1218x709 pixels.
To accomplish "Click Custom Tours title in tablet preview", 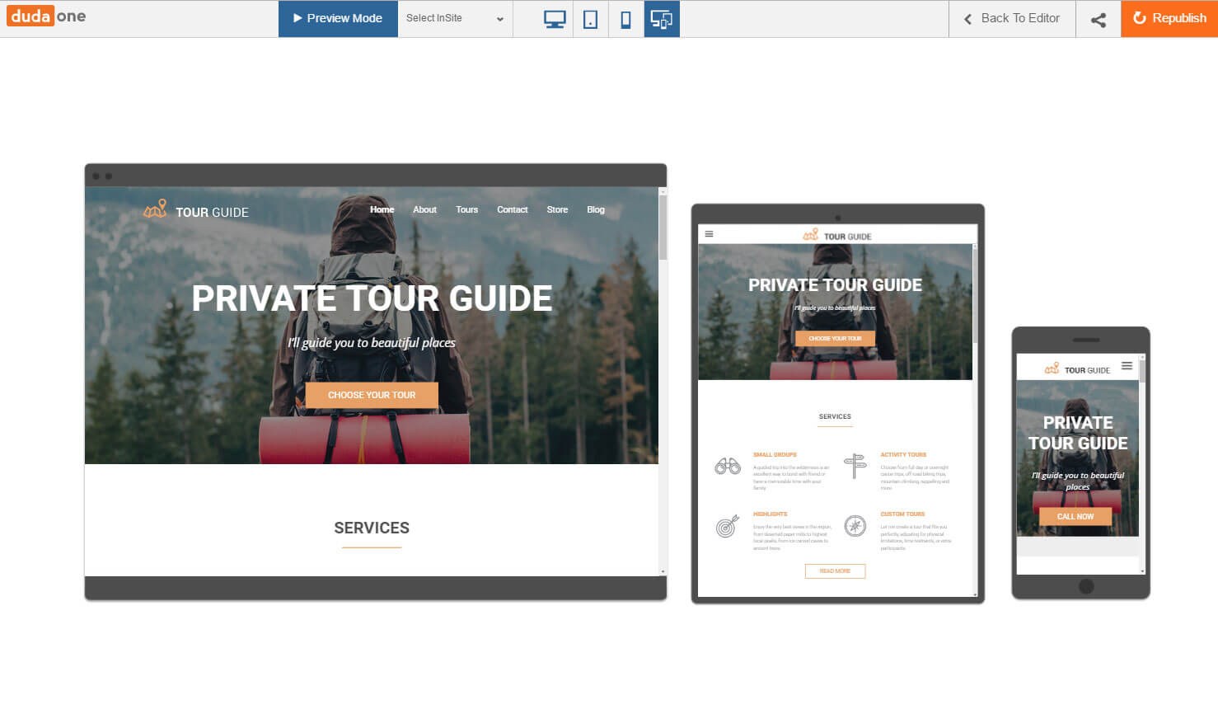I will click(902, 514).
